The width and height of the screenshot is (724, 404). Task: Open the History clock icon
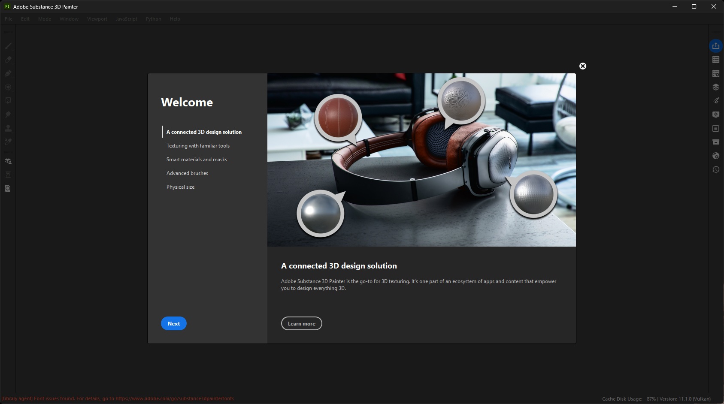pyautogui.click(x=715, y=169)
